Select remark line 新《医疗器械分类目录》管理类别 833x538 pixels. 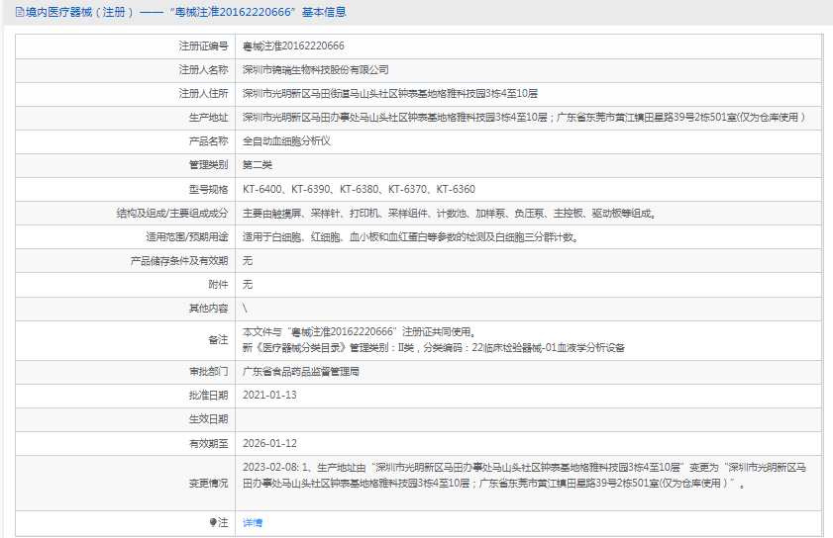pyautogui.click(x=434, y=348)
